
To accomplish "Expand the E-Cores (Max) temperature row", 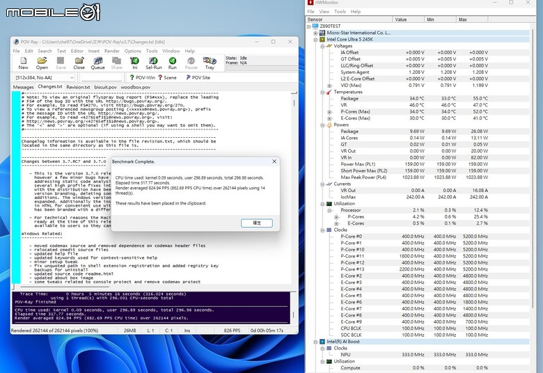I will [329, 118].
